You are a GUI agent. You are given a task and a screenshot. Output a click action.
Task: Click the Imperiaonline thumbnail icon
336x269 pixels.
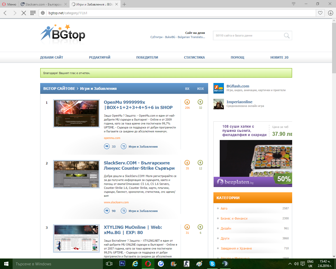pos(219,104)
